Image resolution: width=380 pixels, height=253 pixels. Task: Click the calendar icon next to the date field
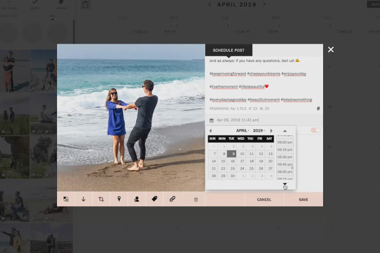coord(212,120)
